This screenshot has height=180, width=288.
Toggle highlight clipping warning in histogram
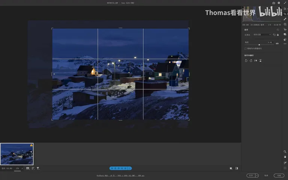280,7
